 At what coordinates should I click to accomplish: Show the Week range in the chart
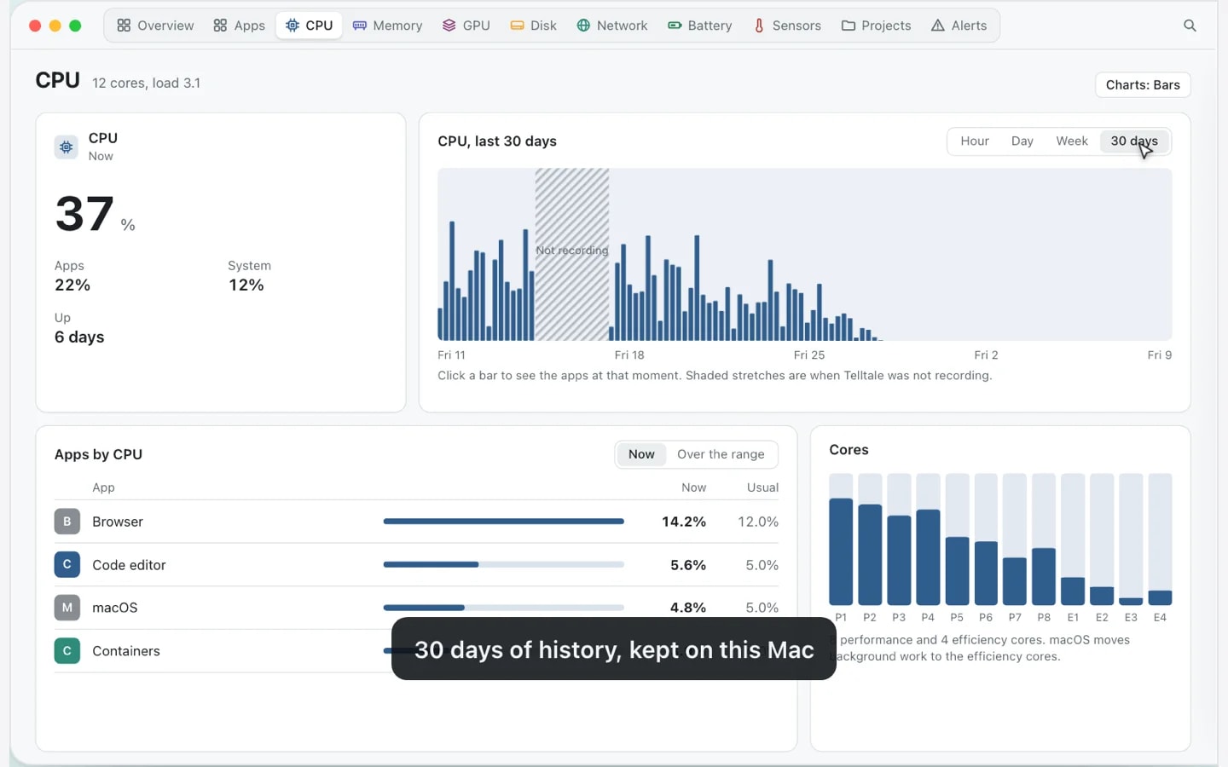click(1072, 141)
